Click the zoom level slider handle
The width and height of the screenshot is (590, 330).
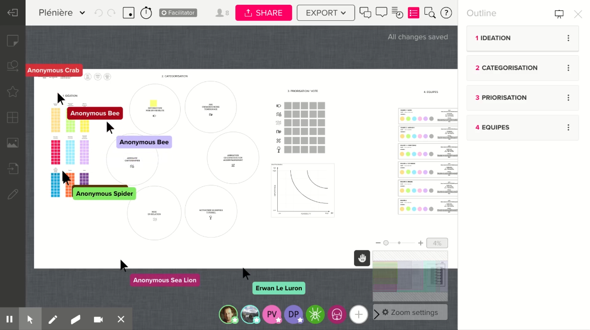pyautogui.click(x=386, y=243)
